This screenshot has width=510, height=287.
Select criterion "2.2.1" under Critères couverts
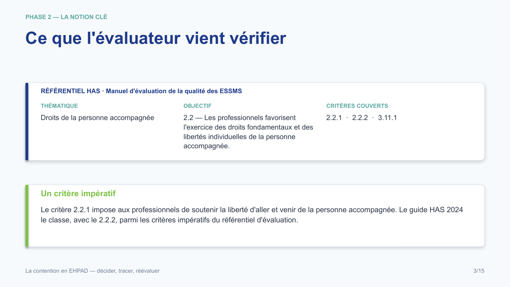[334, 118]
